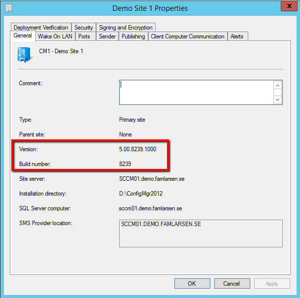
Task: Open Signing and Encryption tab
Action: tap(126, 28)
